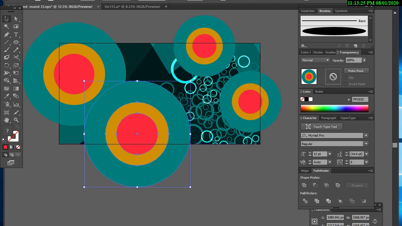Open the leading (14.4 pt) dropdown
The image size is (402, 226).
point(366,154)
